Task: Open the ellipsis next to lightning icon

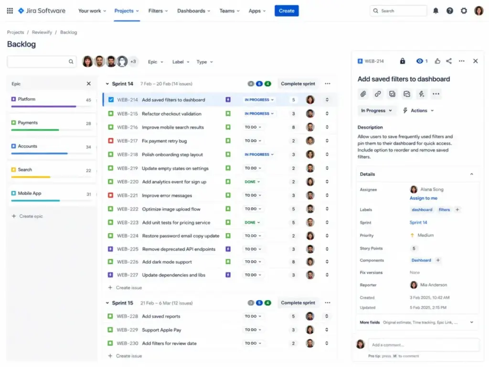Action: [x=436, y=94]
